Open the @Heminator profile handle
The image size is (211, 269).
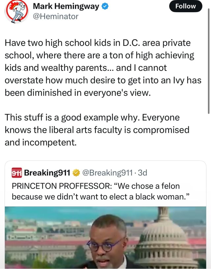56,15
